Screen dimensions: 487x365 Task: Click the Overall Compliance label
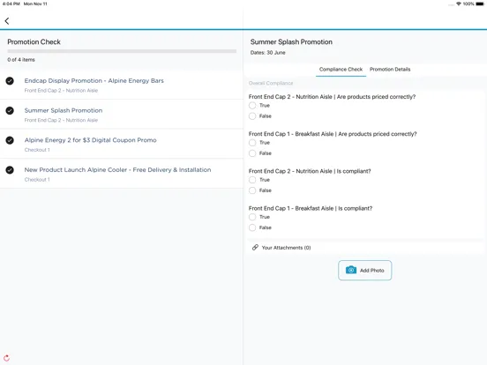tap(271, 83)
